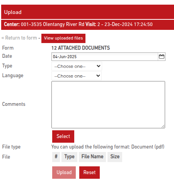Click the File Name column header

92,157
